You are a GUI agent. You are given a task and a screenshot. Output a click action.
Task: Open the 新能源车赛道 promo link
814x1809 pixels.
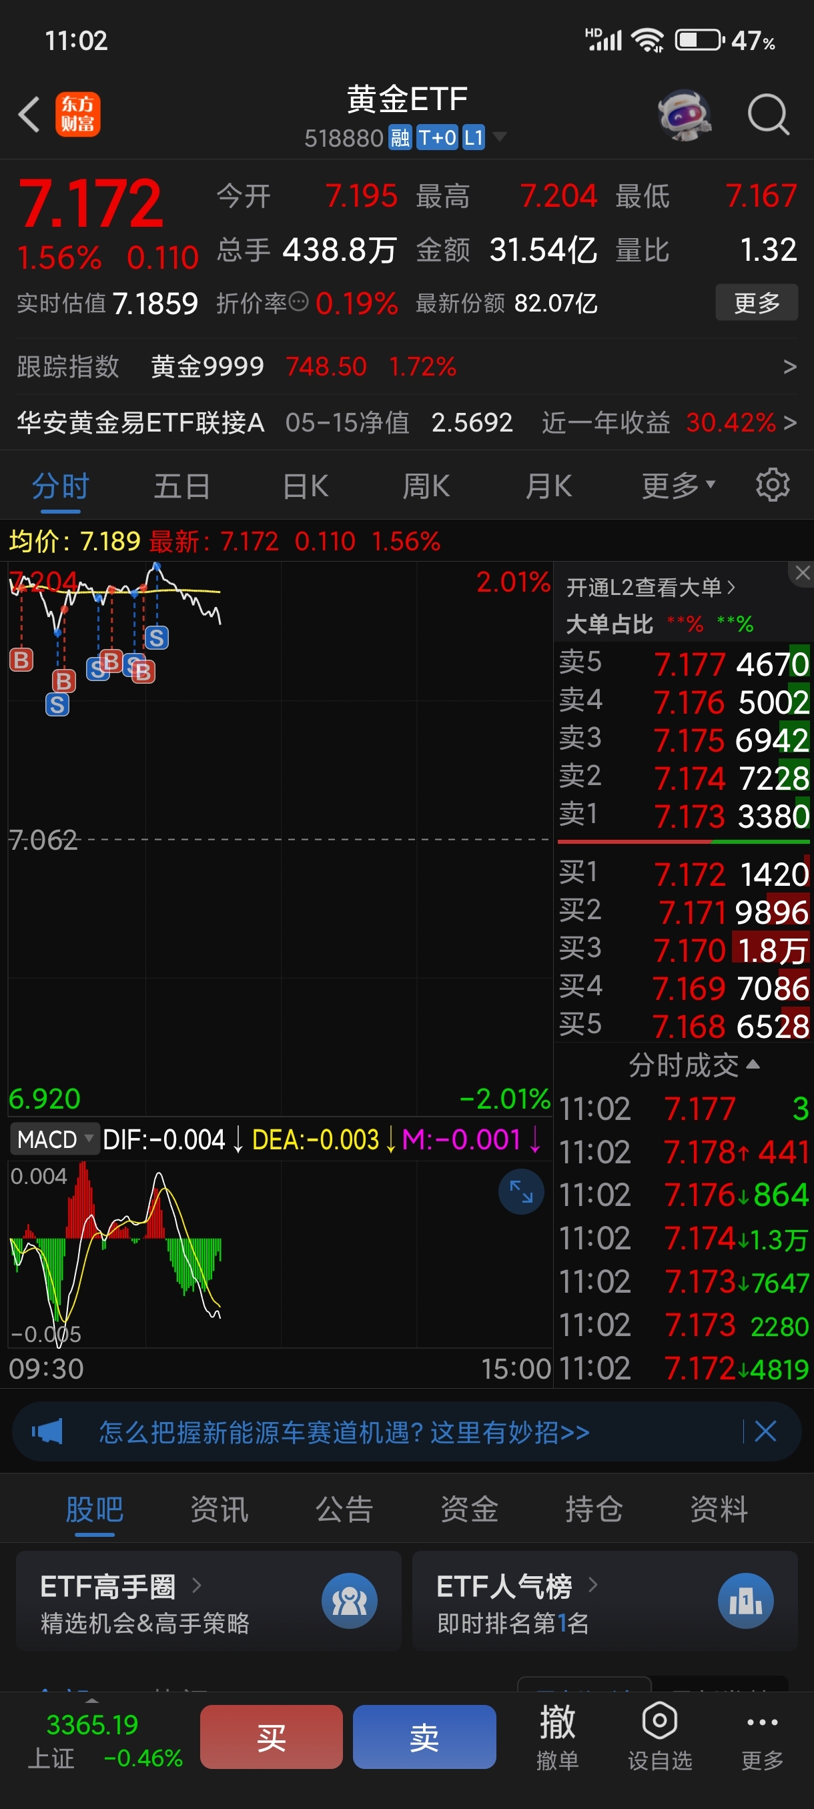point(344,1431)
